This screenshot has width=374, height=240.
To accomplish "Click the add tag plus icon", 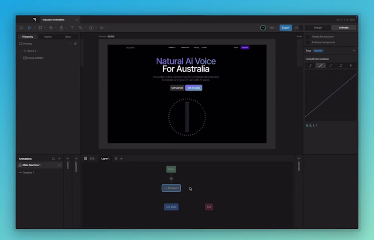I will coord(354,51).
